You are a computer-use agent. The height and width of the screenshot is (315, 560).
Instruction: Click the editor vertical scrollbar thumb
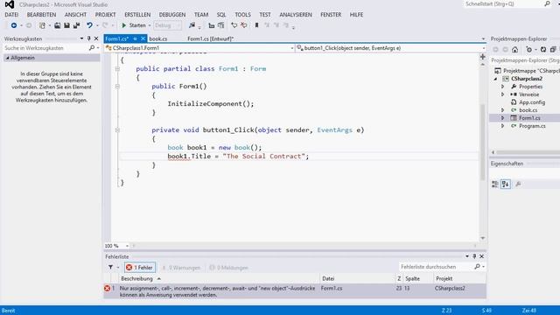pos(482,142)
